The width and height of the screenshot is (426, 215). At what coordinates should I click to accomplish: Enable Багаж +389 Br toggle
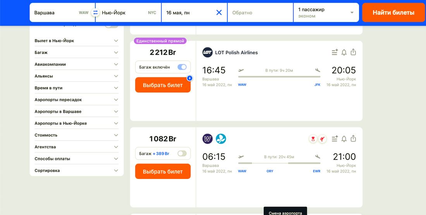click(x=182, y=153)
